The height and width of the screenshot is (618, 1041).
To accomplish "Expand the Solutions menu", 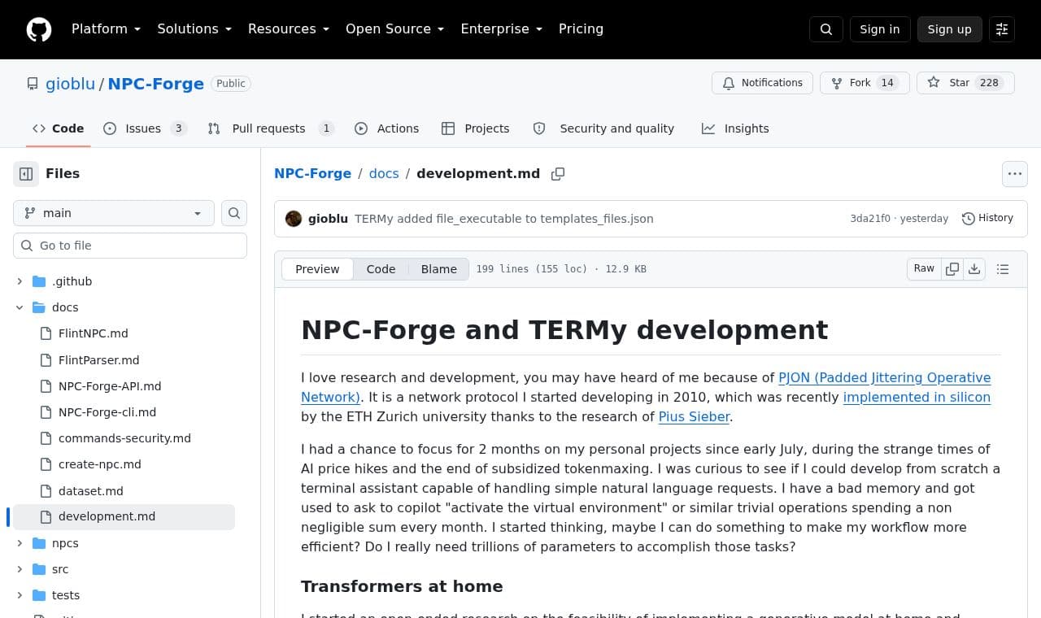I will (194, 29).
